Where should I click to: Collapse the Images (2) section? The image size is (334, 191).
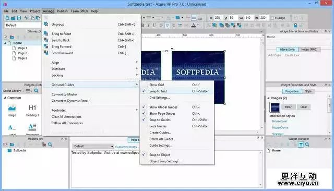(268, 98)
